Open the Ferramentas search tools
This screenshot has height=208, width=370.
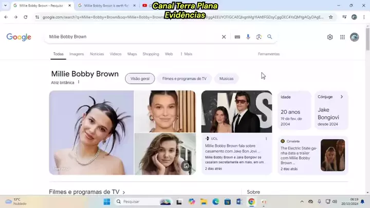269,54
